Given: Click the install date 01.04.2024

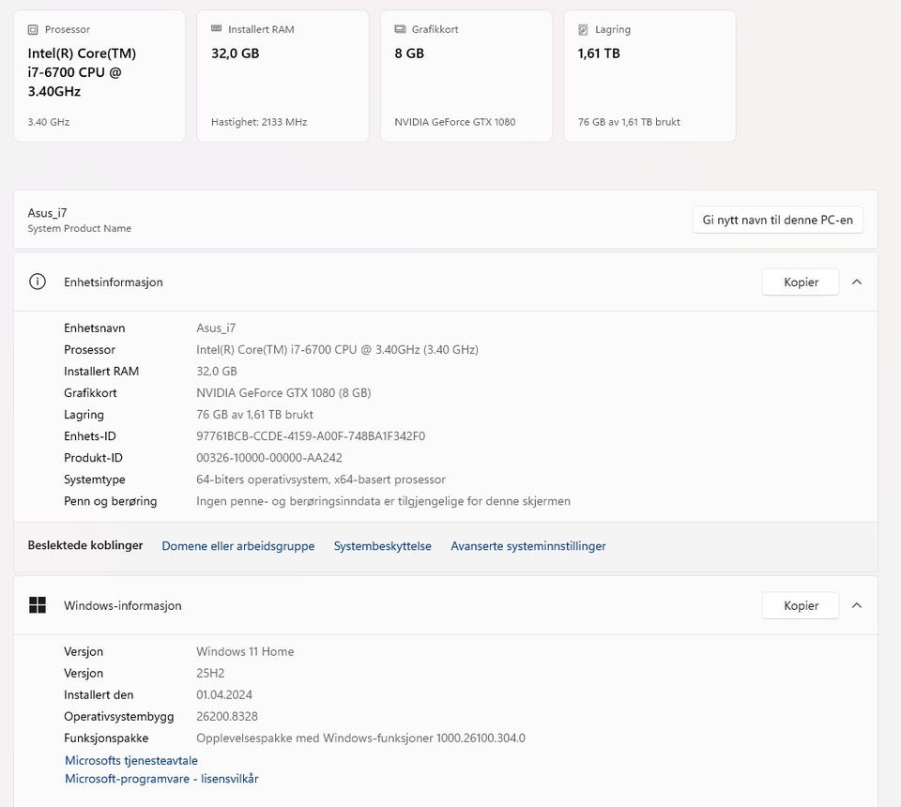Looking at the screenshot, I should tap(224, 695).
